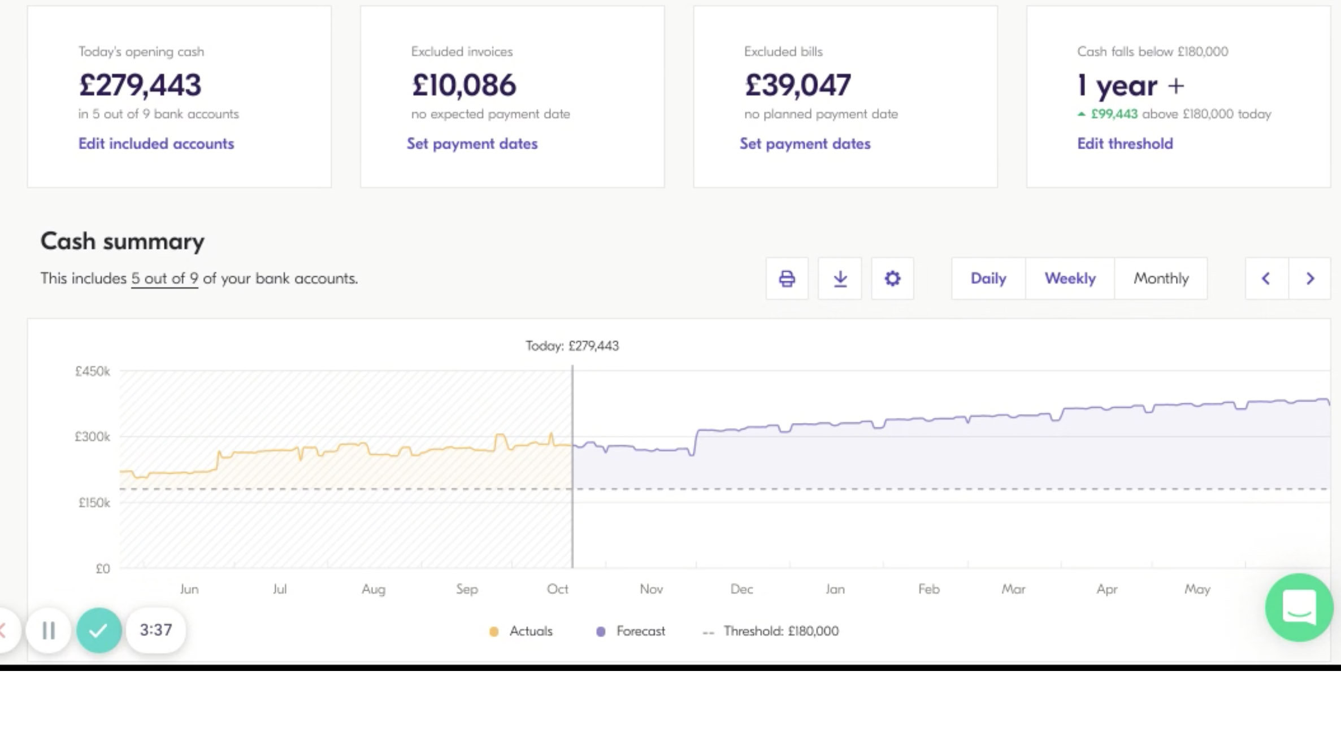The height and width of the screenshot is (754, 1341).
Task: Click the 5 out of 9 underlined link
Action: 164,278
